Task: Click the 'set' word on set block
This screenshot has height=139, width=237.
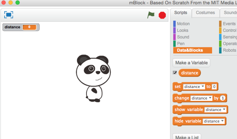Action: pyautogui.click(x=177, y=87)
